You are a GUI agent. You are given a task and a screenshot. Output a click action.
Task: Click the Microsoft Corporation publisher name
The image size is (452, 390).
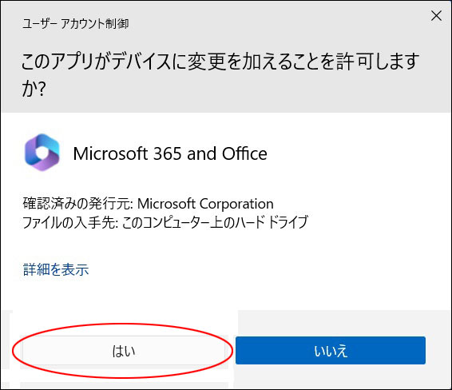pyautogui.click(x=205, y=204)
